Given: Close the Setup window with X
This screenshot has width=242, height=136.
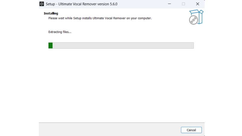Looking at the screenshot, I should tap(198, 4).
